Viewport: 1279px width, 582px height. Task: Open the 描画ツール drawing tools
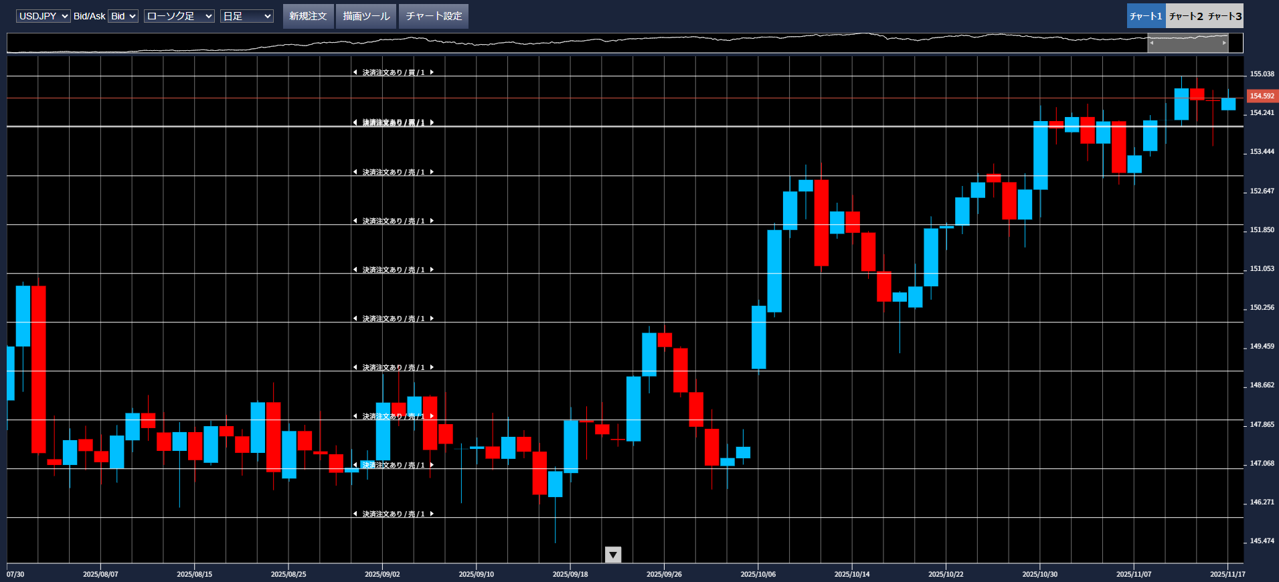point(366,16)
